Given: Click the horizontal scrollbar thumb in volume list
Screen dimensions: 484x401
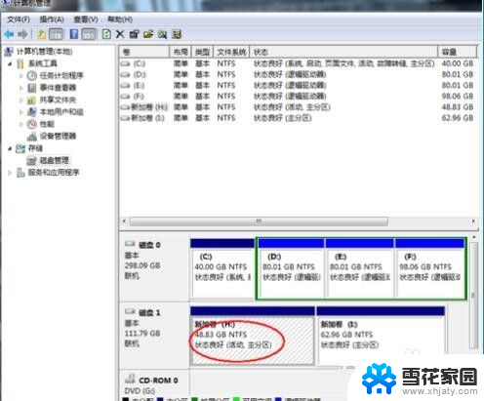Looking at the screenshot, I should coord(259,221).
